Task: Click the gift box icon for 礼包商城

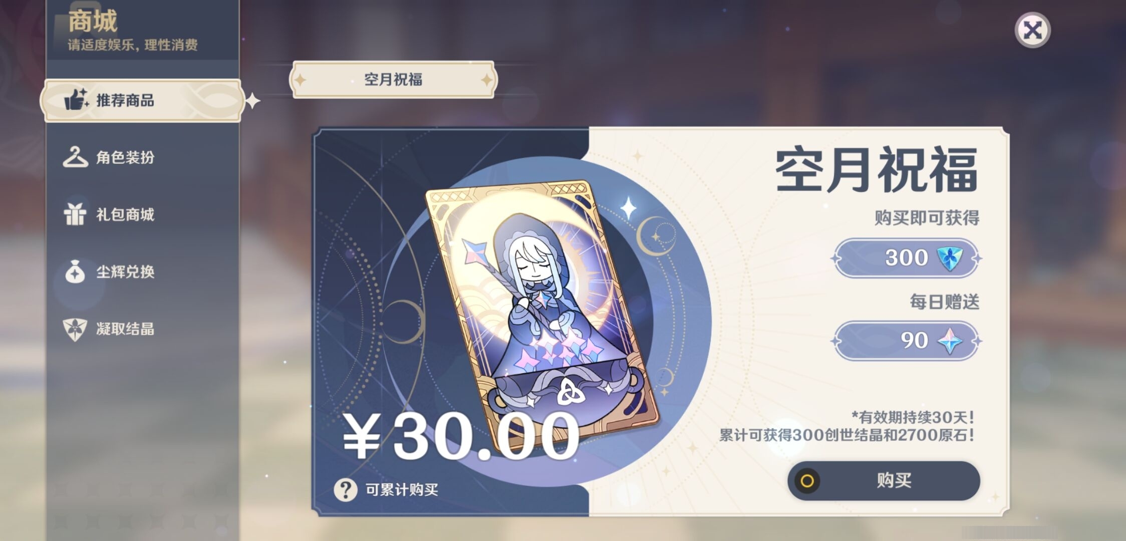Action: [75, 214]
